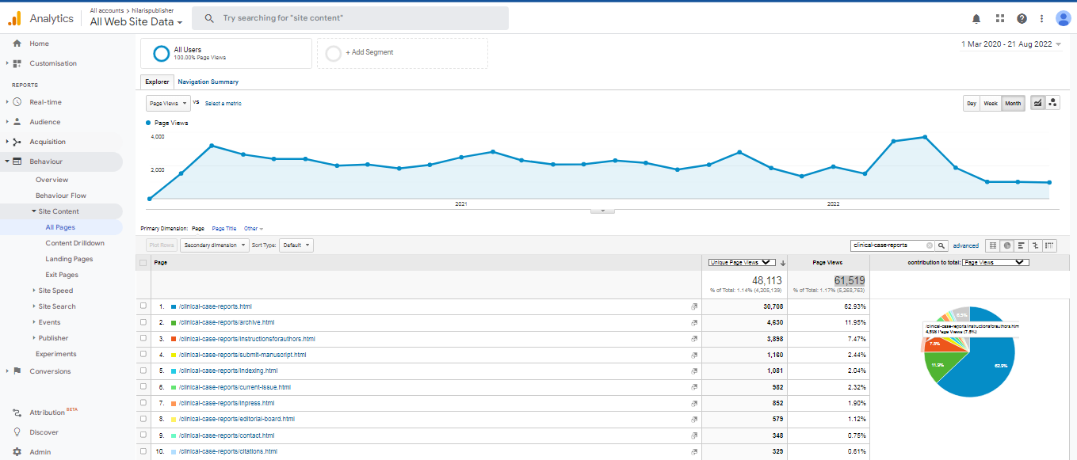Open the notifications bell icon
The image size is (1077, 460).
pos(976,18)
